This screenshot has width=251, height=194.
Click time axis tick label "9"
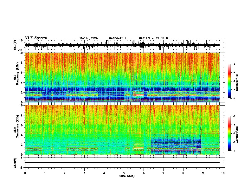point(203,173)
